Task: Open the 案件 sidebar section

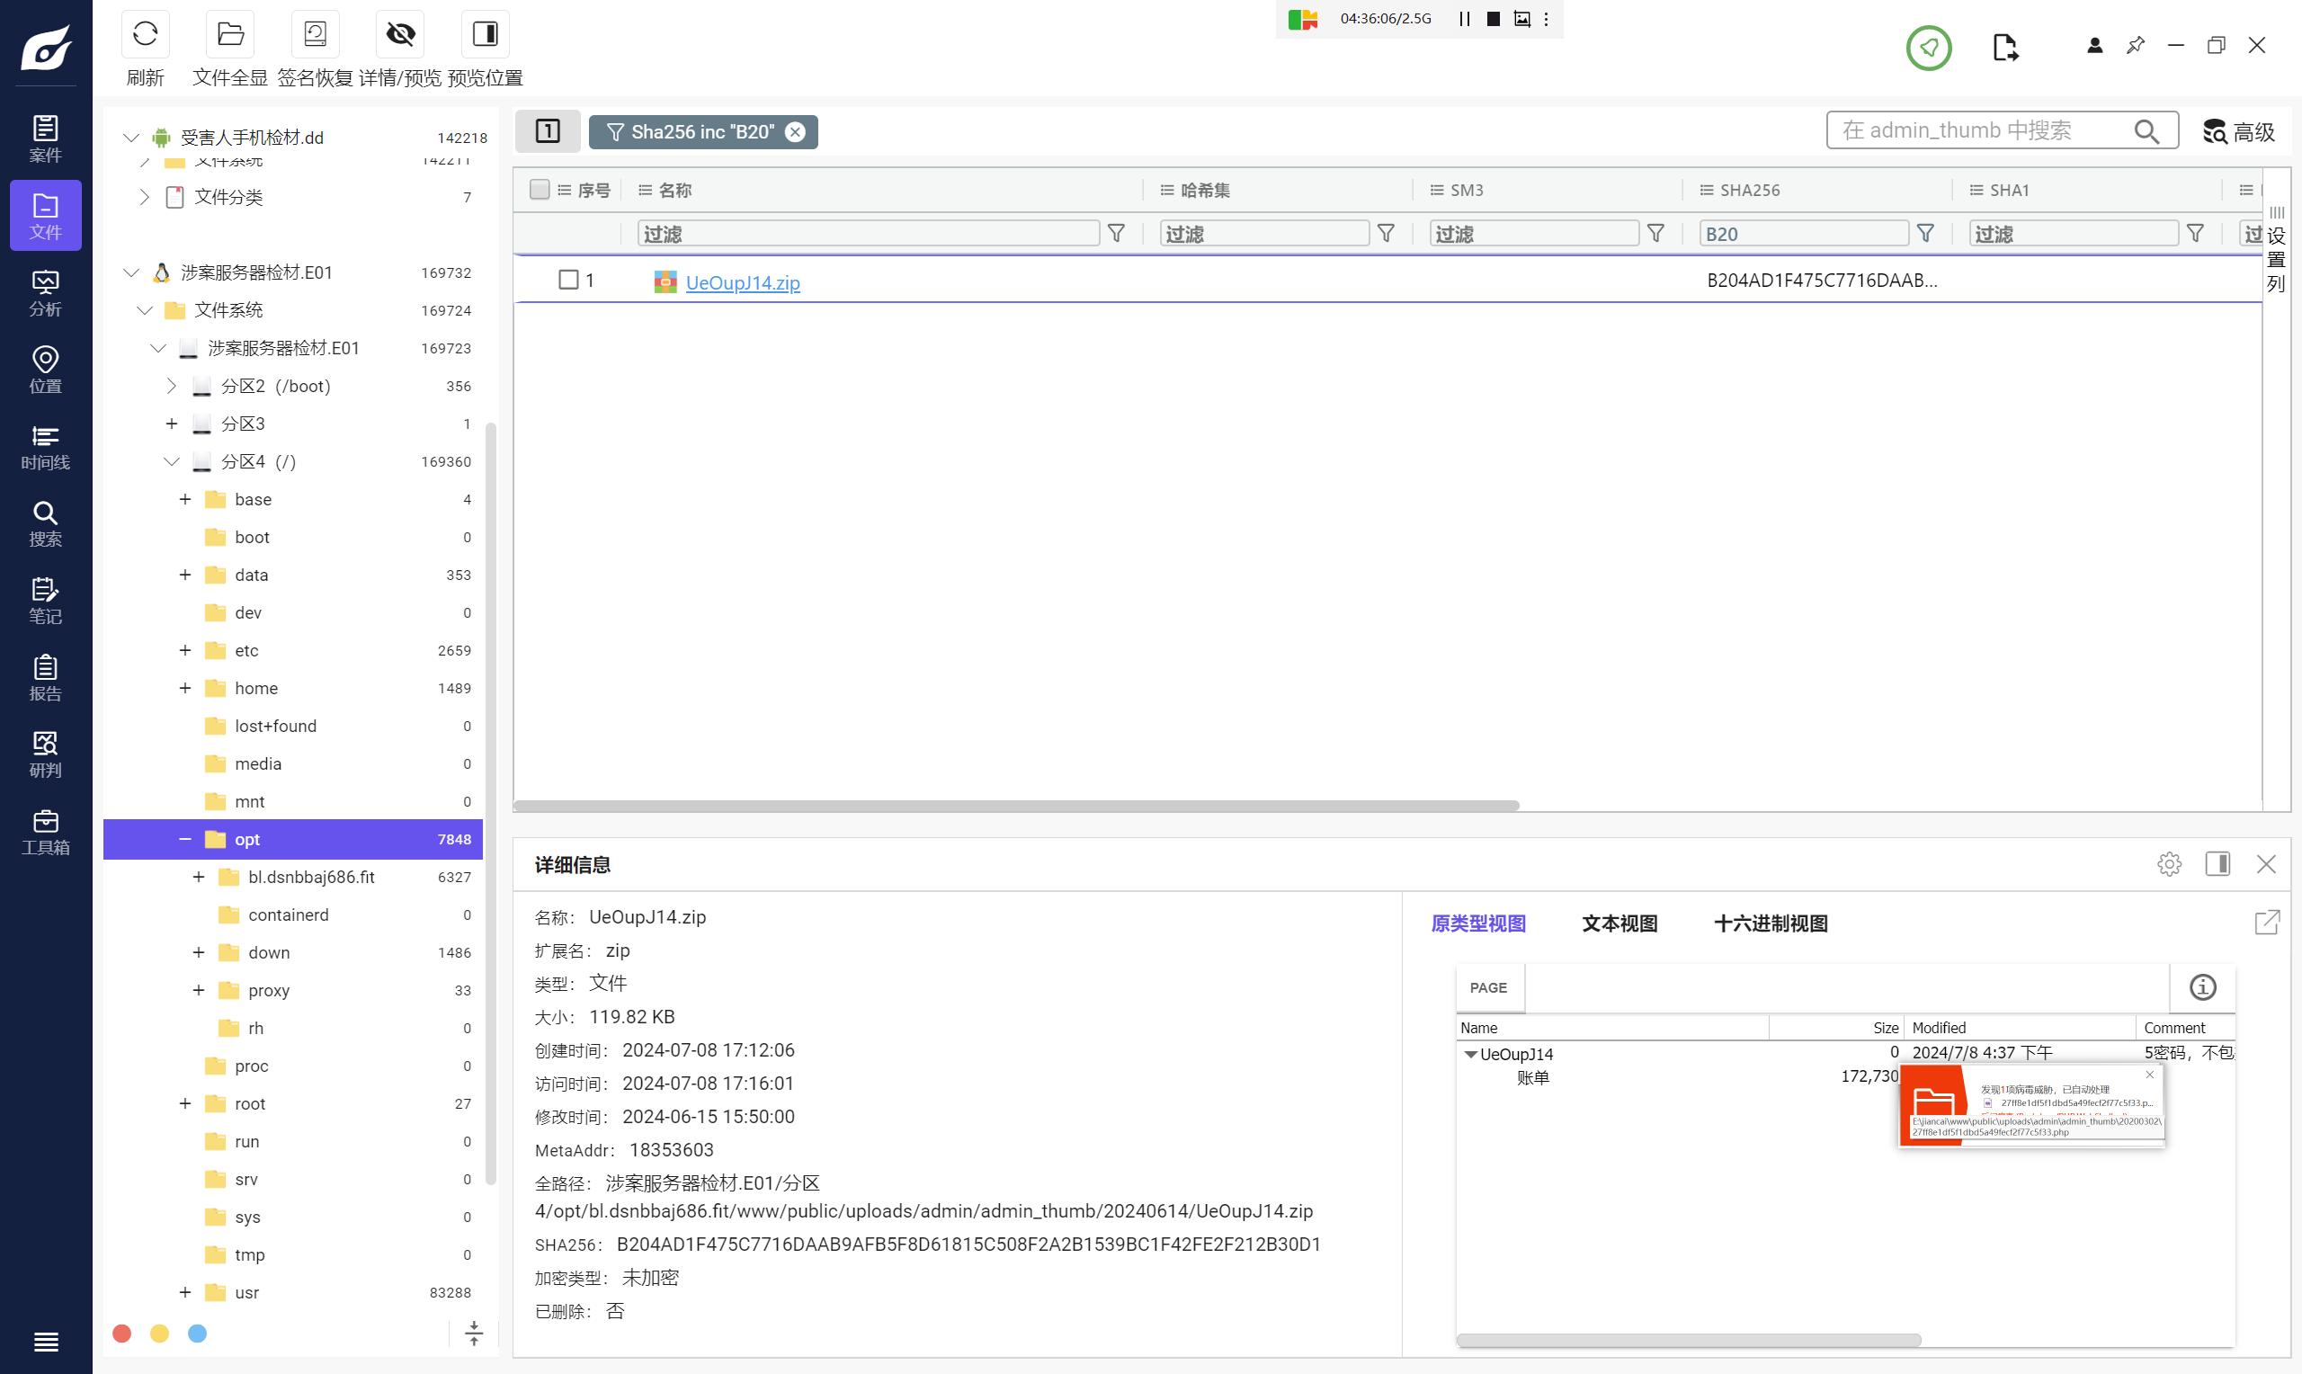Action: pyautogui.click(x=45, y=138)
